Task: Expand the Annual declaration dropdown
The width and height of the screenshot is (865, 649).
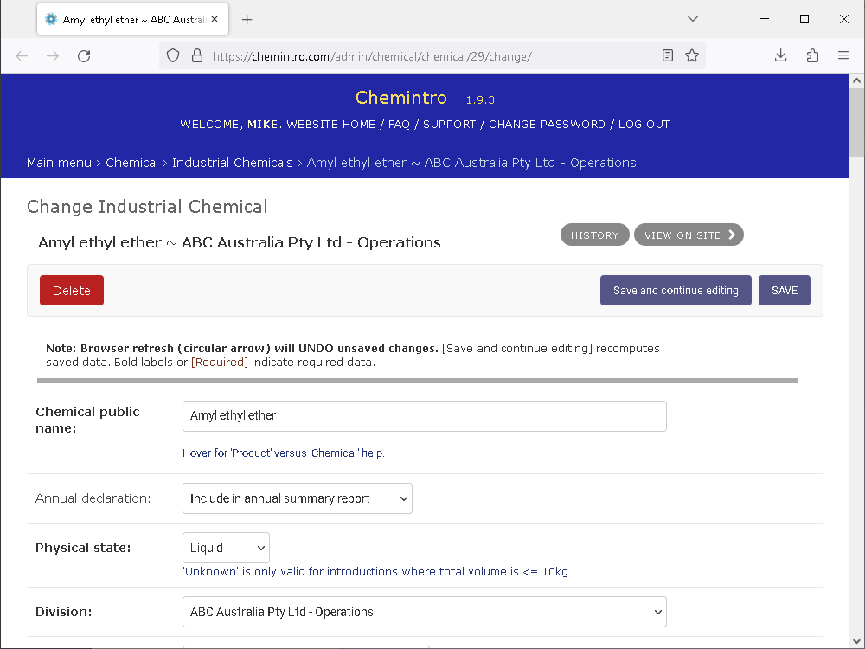Action: point(298,498)
